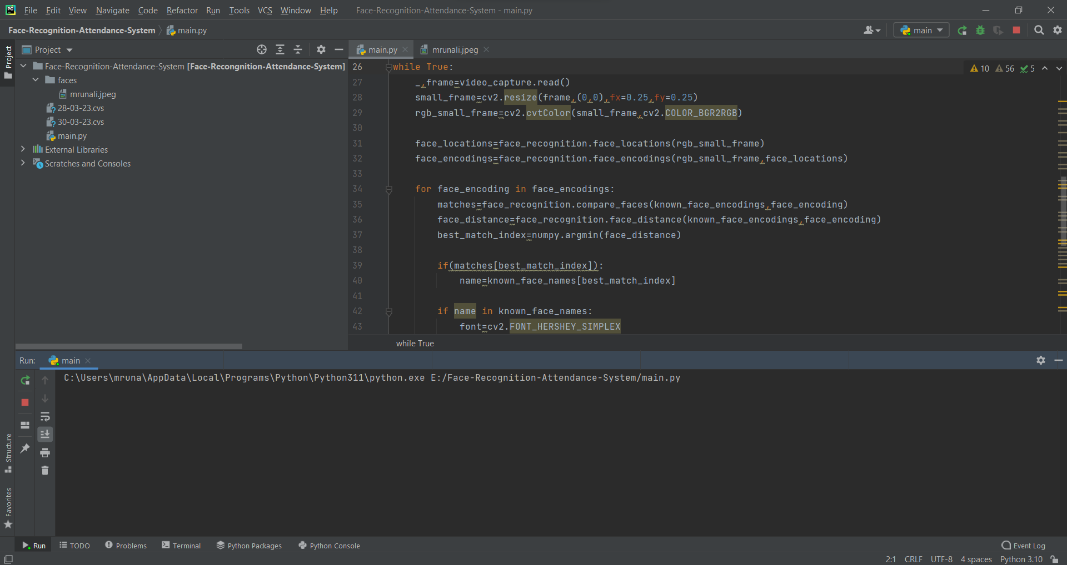Close the mrunali.jpeg editor tab

pos(486,49)
